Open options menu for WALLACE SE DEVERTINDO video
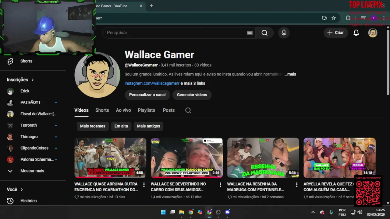This screenshot has width=390, height=219. click(220, 185)
